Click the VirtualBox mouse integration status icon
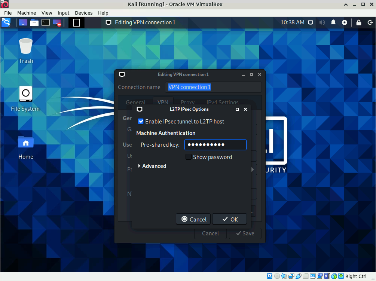376x281 pixels. tap(334, 276)
